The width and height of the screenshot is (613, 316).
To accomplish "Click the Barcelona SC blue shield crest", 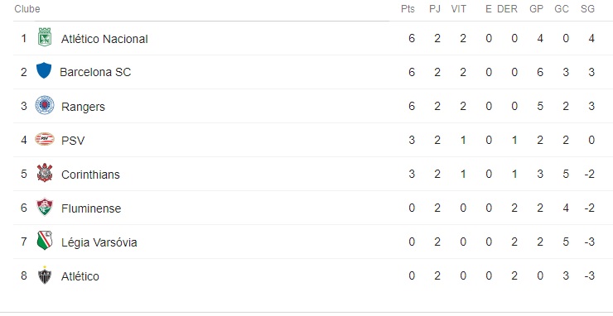I will (44, 70).
